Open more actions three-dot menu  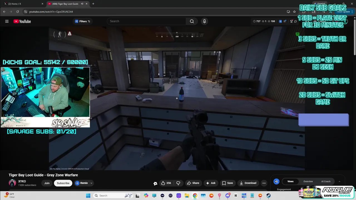264,183
